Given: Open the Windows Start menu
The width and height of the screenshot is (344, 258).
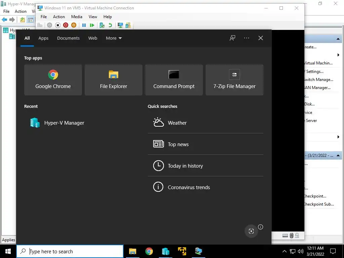Looking at the screenshot, I should 8,251.
